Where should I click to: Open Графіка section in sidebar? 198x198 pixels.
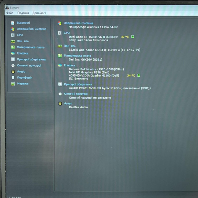[22, 53]
